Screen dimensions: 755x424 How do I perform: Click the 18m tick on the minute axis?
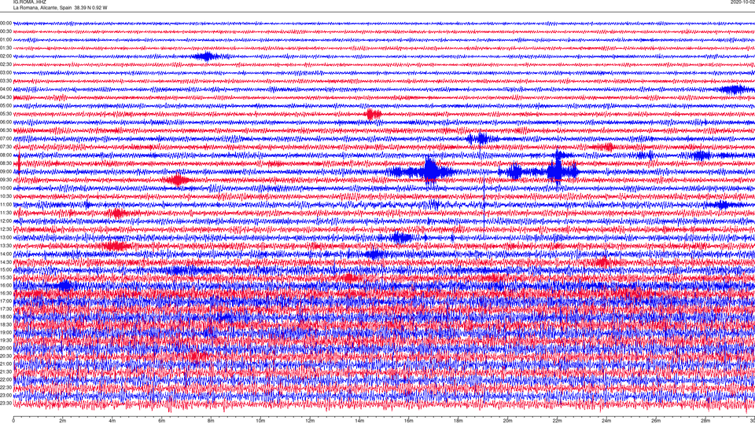click(459, 421)
